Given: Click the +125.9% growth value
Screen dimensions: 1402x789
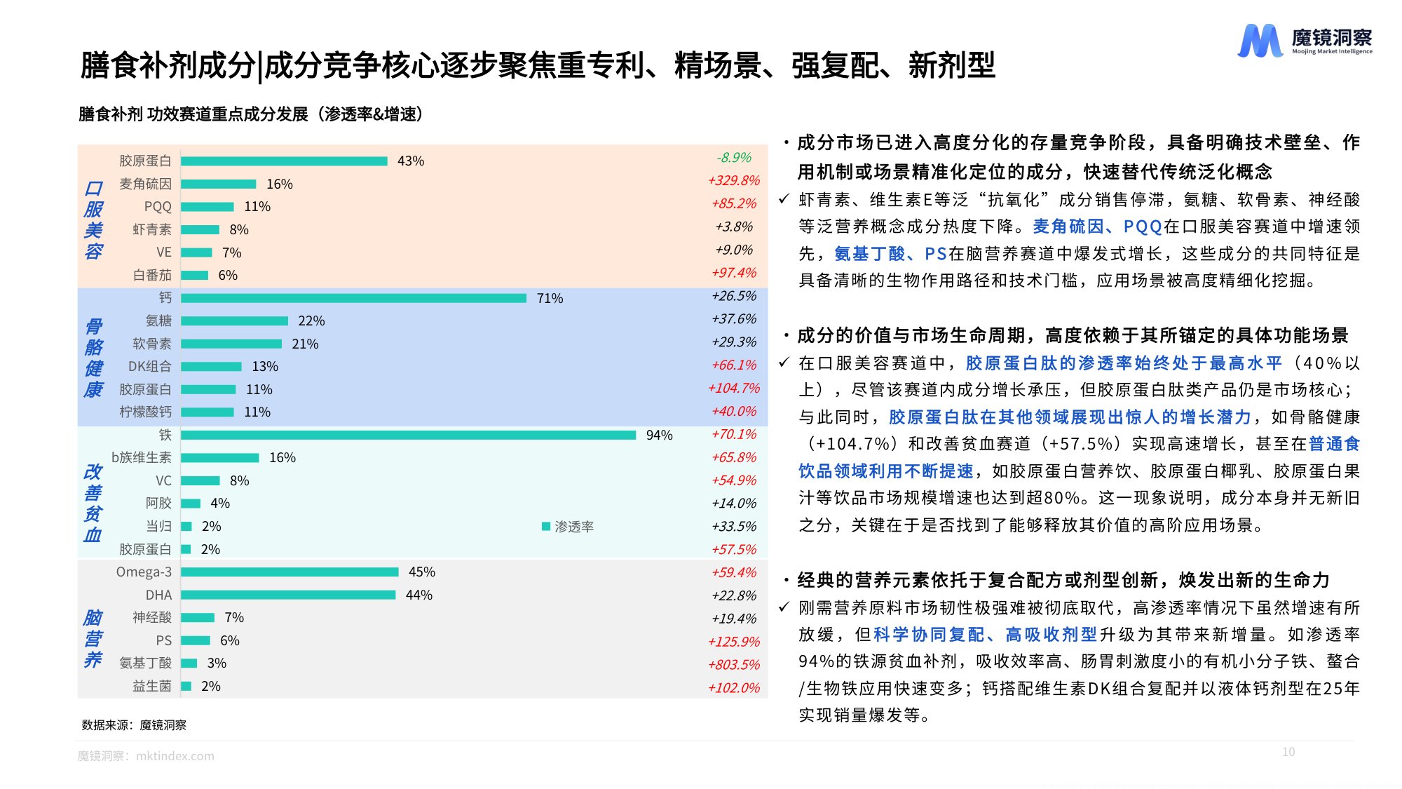Looking at the screenshot, I should point(734,642).
